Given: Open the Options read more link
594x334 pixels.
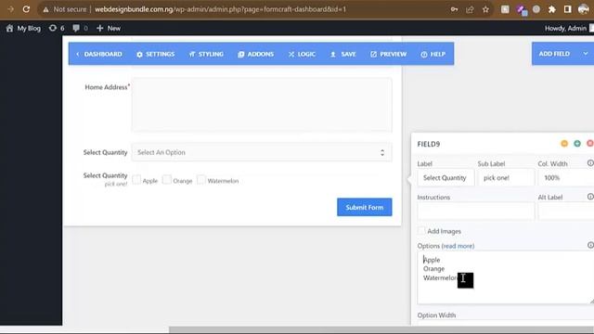Looking at the screenshot, I should tap(458, 246).
